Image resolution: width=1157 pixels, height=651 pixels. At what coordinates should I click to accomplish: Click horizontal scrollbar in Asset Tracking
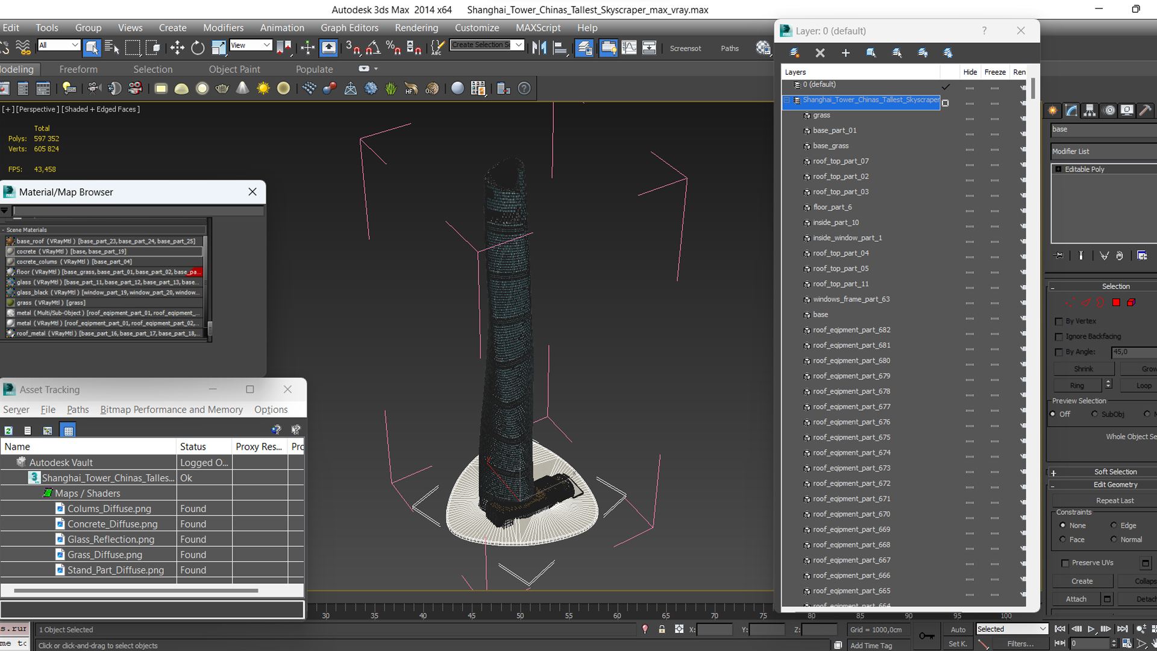[x=136, y=591]
